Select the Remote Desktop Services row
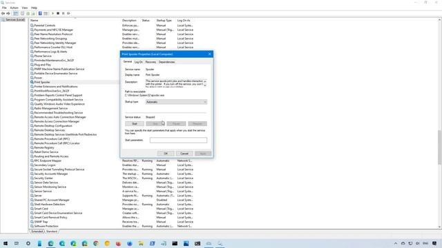442x248 pixels. tap(49, 130)
